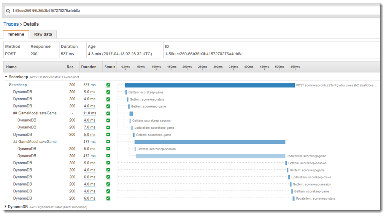Collapse the Scorekeep ElasticBeanstalk group
This screenshot has width=386, height=216.
(6, 77)
